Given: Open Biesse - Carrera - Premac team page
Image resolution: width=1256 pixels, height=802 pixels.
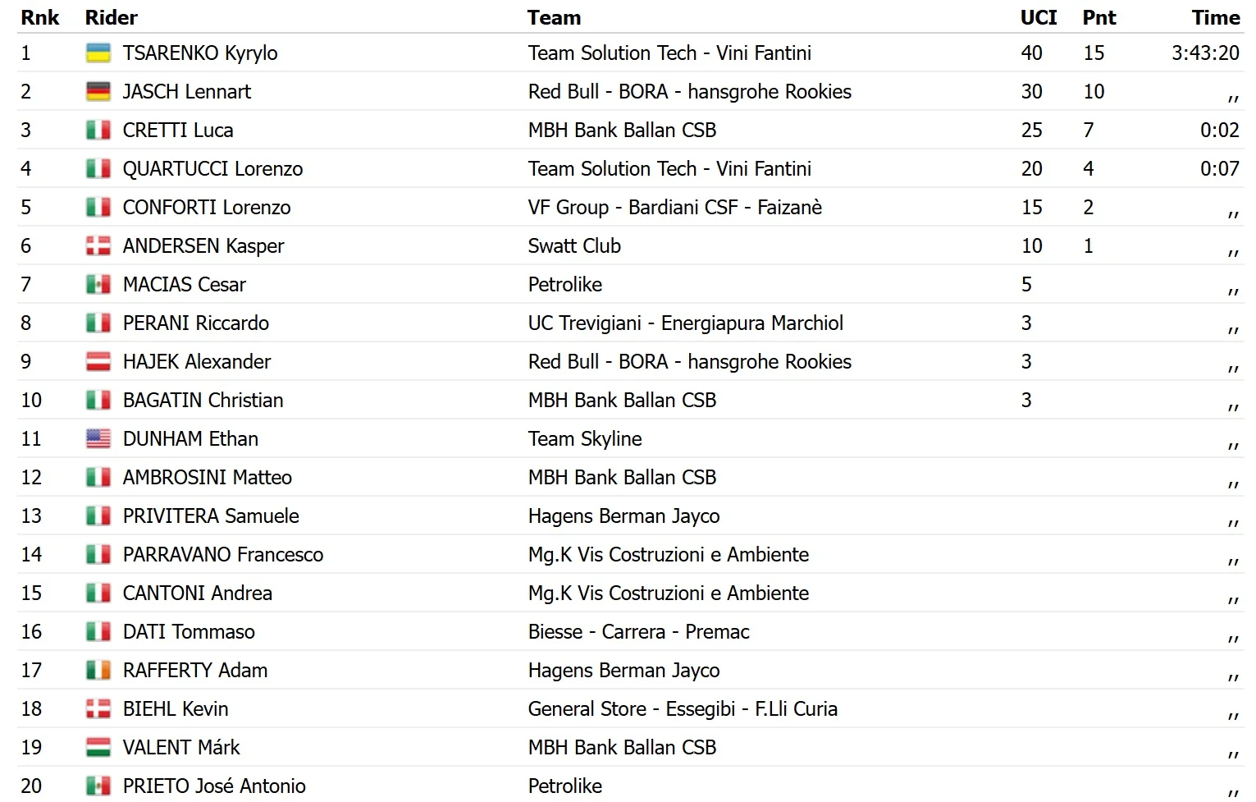Looking at the screenshot, I should coord(638,632).
